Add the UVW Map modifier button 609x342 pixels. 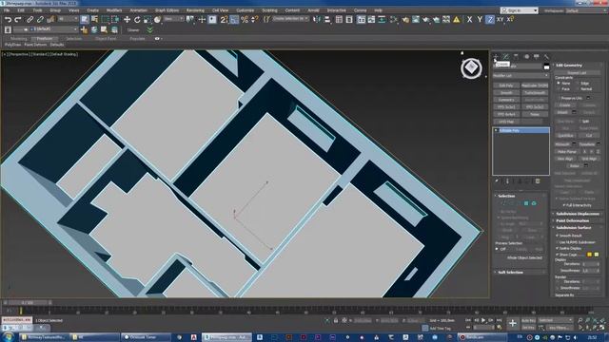(x=506, y=122)
